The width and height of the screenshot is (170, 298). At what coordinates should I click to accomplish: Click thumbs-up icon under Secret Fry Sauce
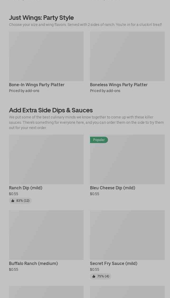(x=94, y=276)
